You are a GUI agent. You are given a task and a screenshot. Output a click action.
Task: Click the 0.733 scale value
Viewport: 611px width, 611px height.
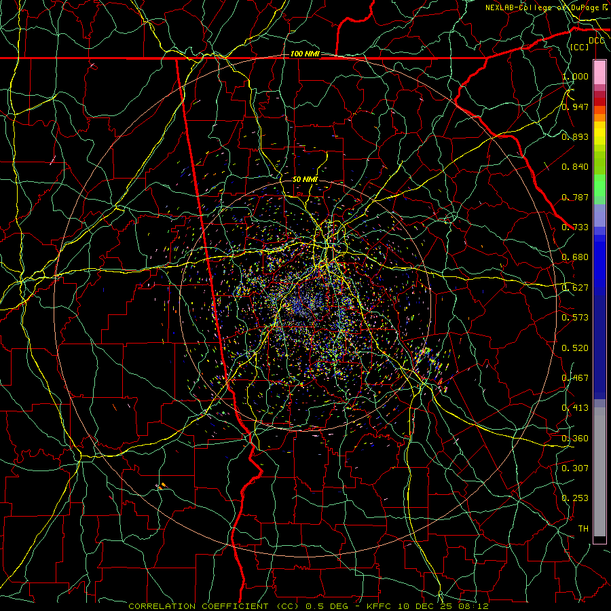[x=575, y=227]
